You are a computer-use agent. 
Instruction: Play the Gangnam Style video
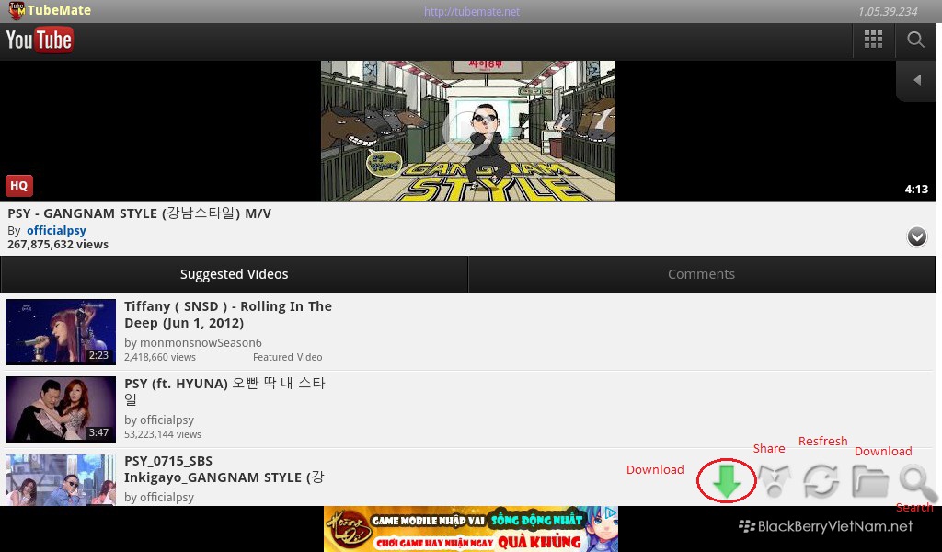pyautogui.click(x=467, y=131)
